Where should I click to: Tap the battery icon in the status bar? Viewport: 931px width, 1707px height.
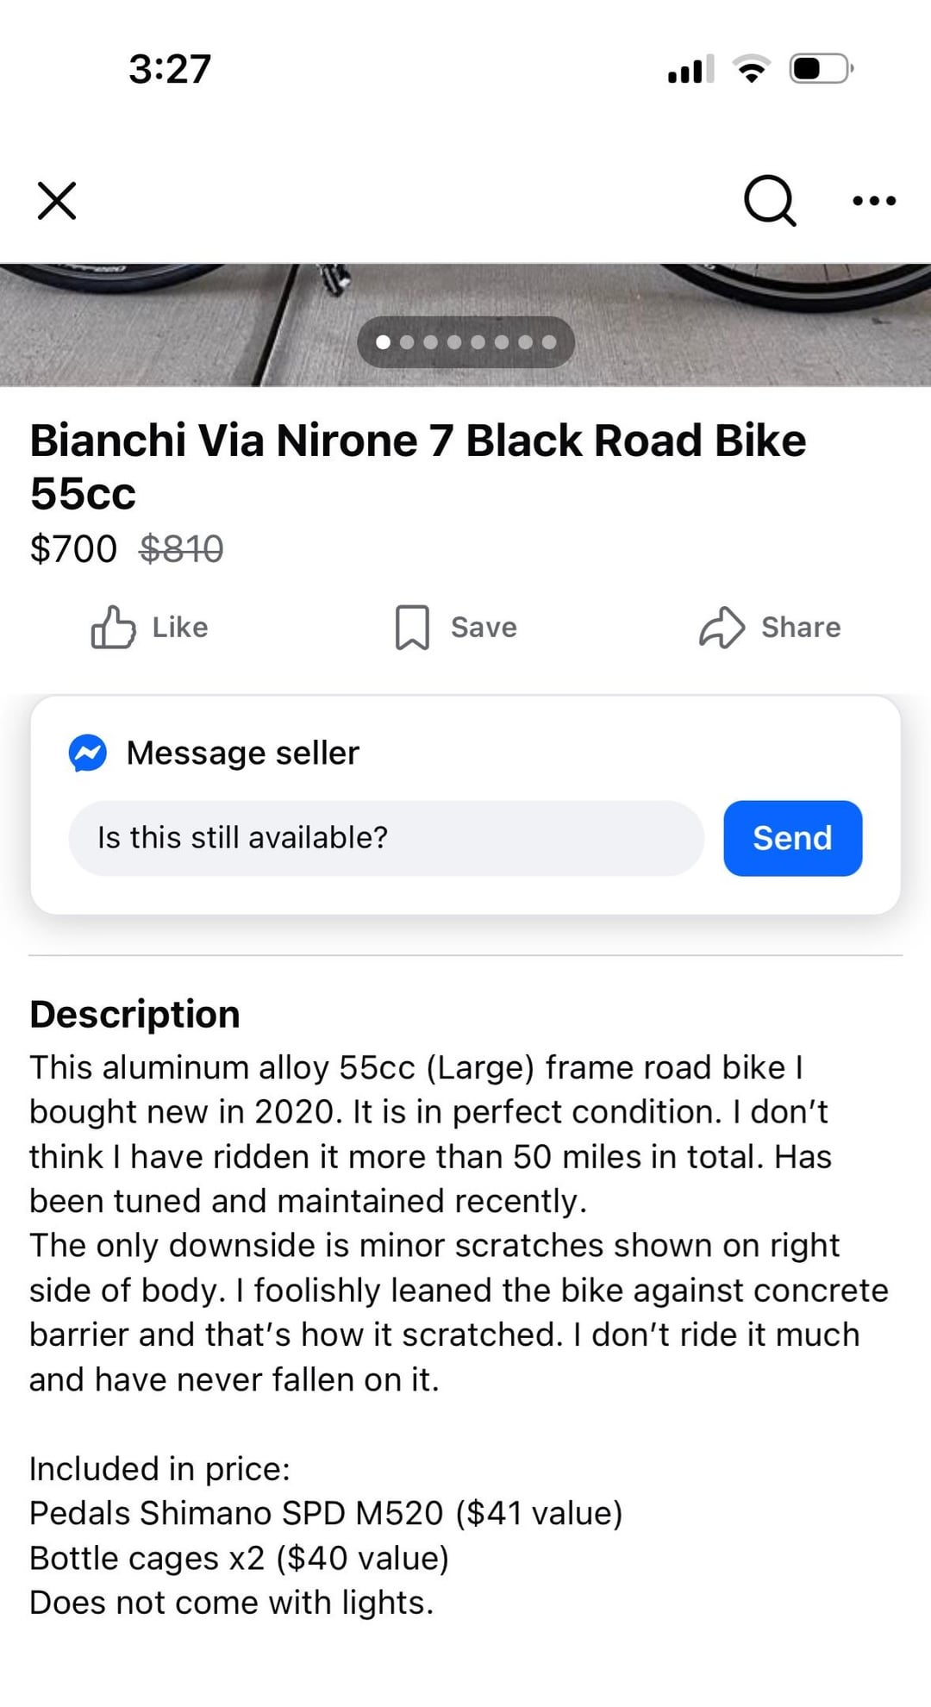click(x=821, y=69)
